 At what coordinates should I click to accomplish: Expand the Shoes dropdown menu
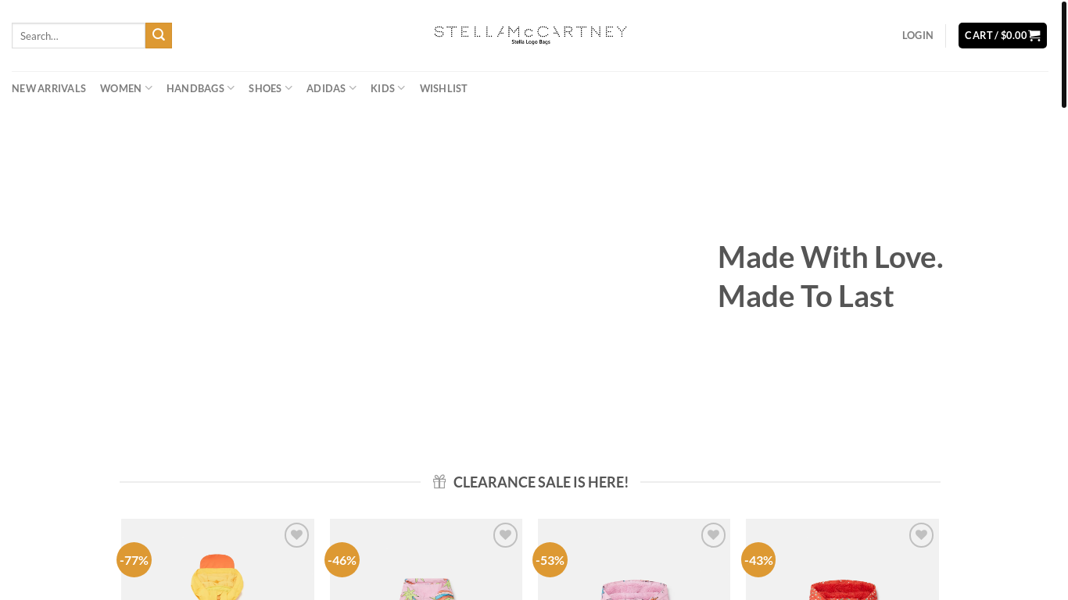click(x=271, y=88)
